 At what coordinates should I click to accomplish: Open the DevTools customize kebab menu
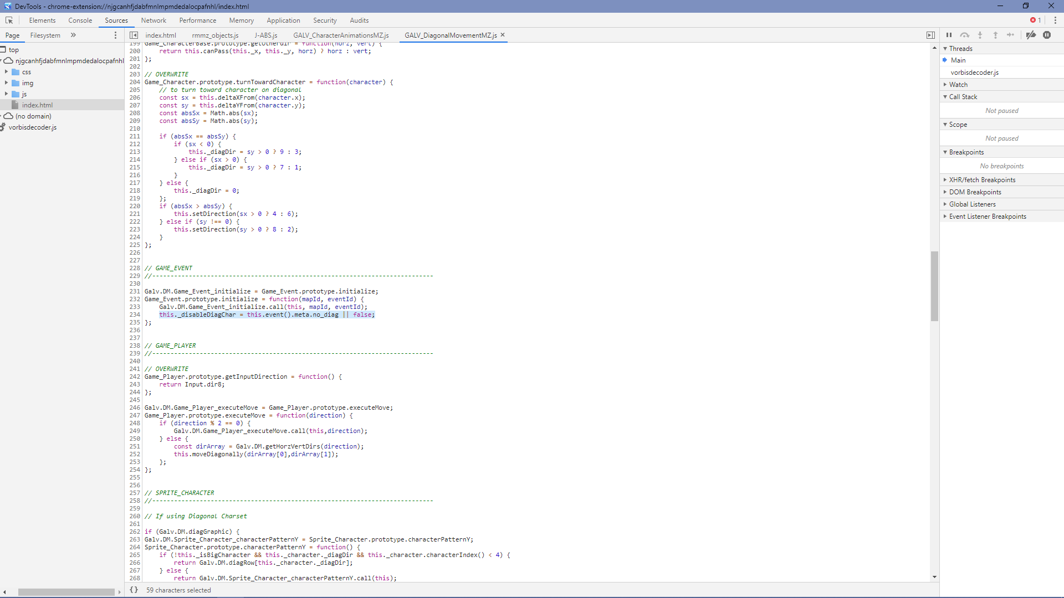click(1055, 20)
